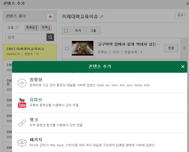Toggle the select-all checkbox above list
This screenshot has height=152, width=189.
pos(66,31)
